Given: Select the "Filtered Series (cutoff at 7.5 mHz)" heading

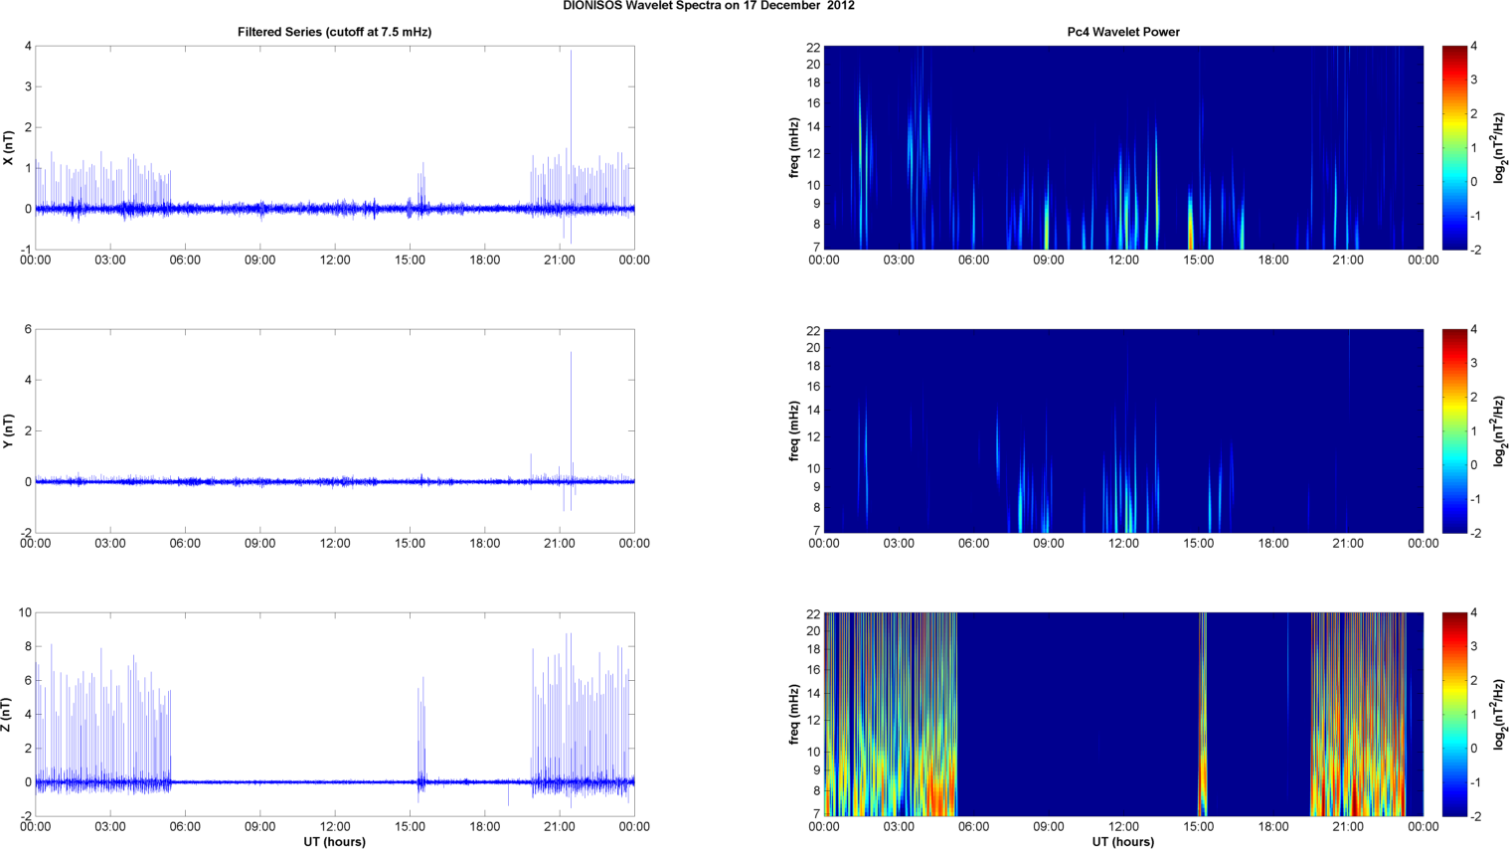Looking at the screenshot, I should [x=334, y=32].
